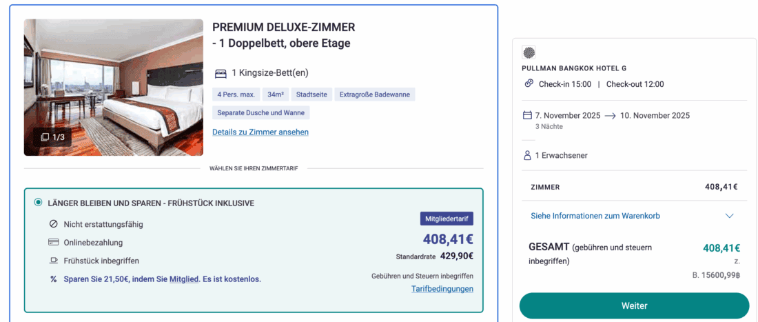Viewport: 758px width, 322px height.
Task: Click the Pullman hotel logo icon
Action: coord(529,52)
